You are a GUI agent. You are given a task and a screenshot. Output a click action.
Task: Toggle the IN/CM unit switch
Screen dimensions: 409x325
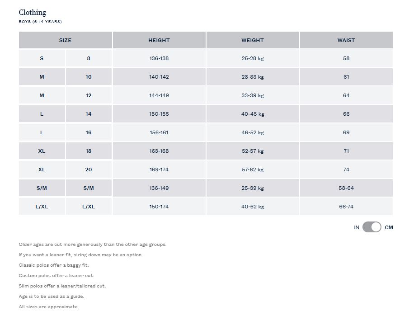tap(371, 227)
